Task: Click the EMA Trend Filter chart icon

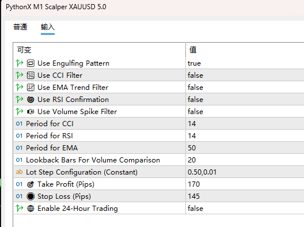Action: 31,88
